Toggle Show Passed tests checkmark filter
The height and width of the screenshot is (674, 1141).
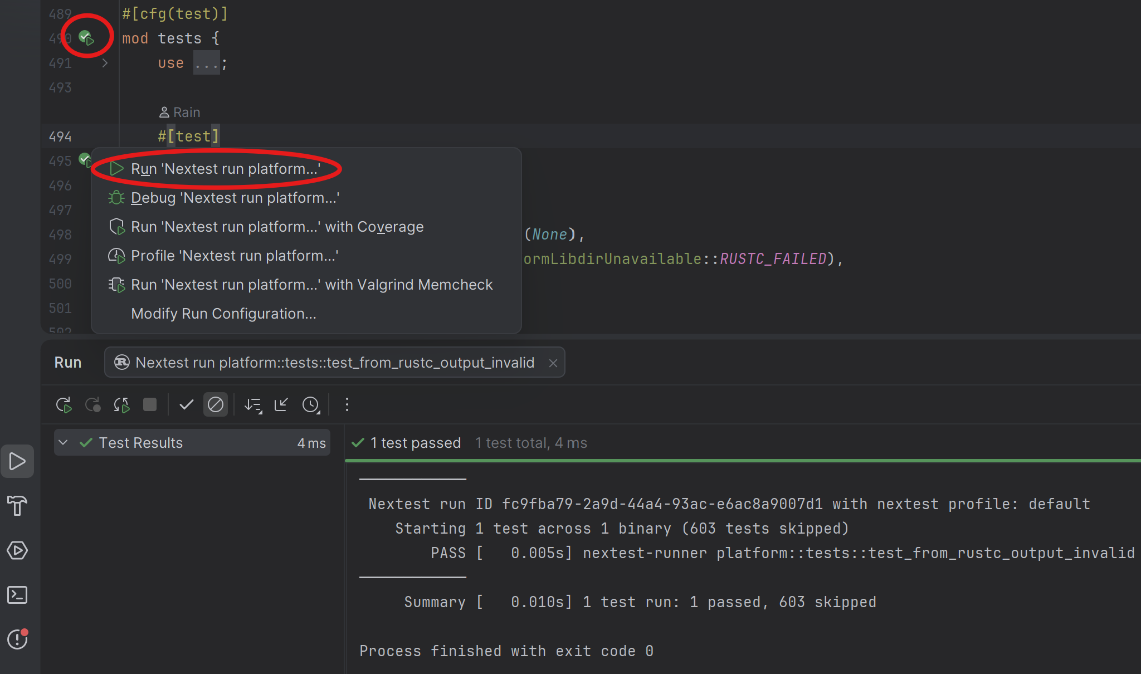(x=186, y=405)
